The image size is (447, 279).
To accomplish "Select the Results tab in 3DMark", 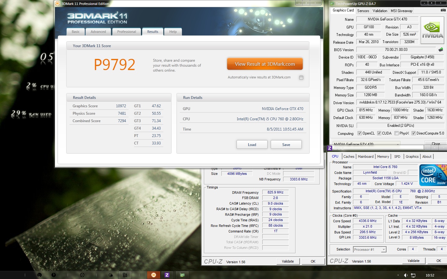I will point(152,32).
